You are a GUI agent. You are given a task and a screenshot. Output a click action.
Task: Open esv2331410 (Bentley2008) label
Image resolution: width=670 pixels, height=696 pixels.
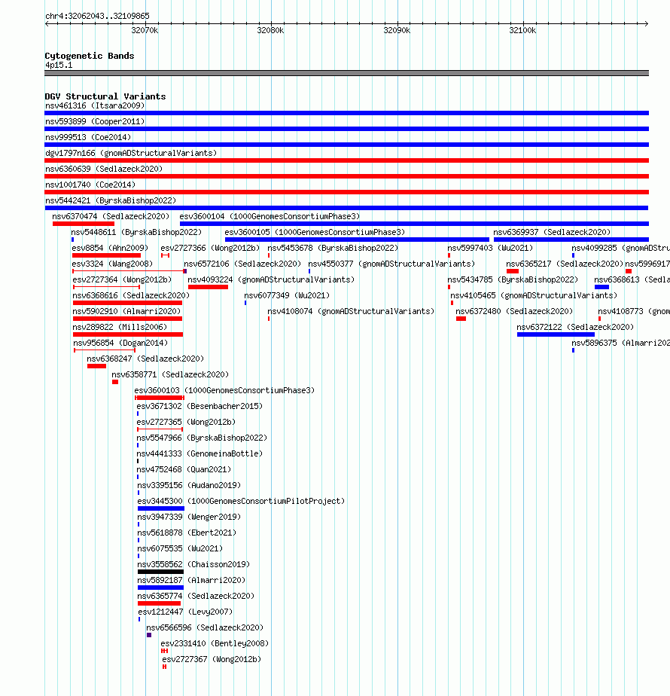(215, 643)
